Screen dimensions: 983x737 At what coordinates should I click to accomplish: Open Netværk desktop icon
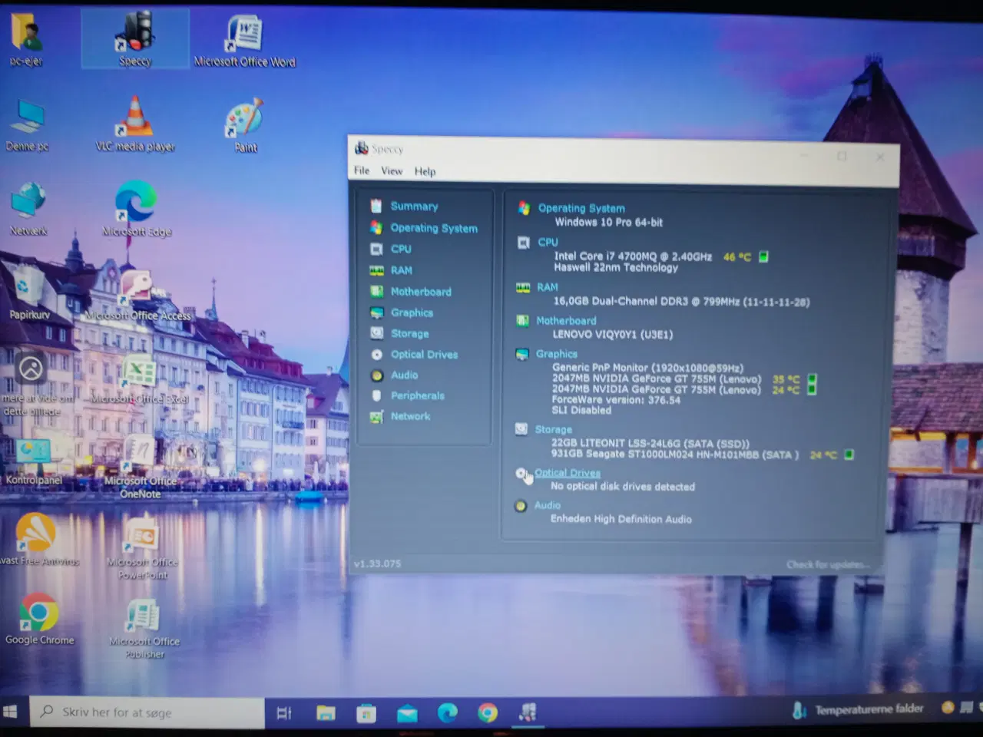(28, 209)
